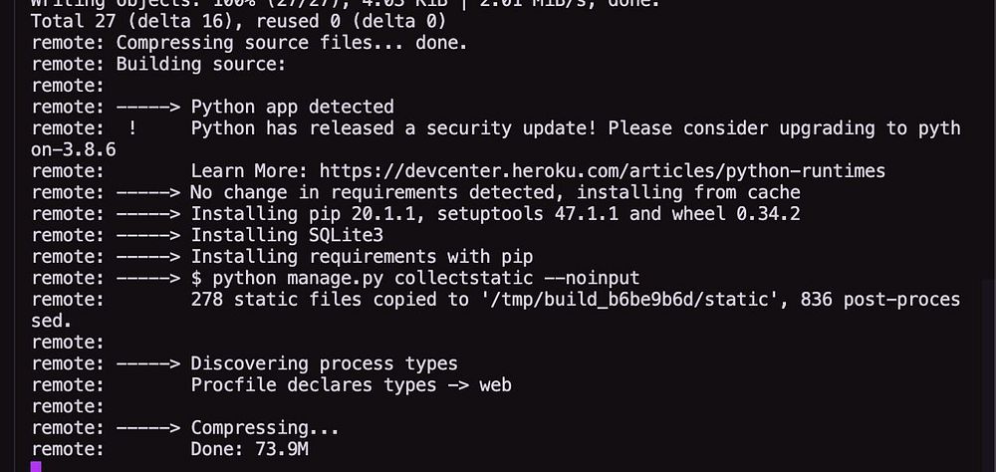Click the arrow before "Compressing..."
996x472 pixels.
[x=147, y=428]
